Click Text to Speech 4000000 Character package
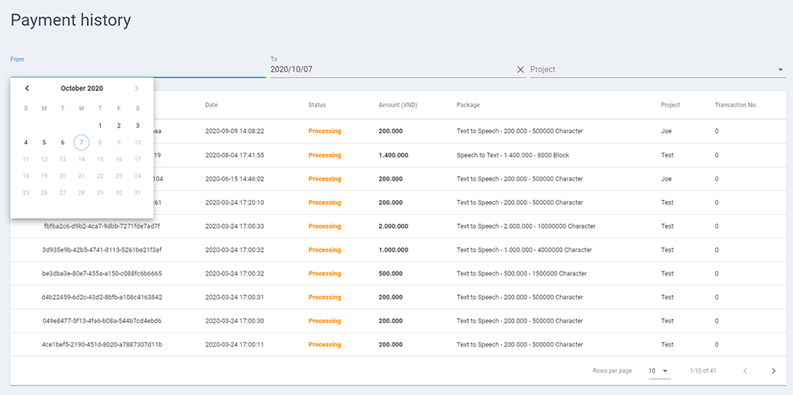The image size is (793, 395). pos(524,250)
